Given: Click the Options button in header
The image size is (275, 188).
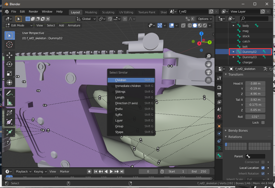Looking at the screenshot, I should [x=204, y=19].
